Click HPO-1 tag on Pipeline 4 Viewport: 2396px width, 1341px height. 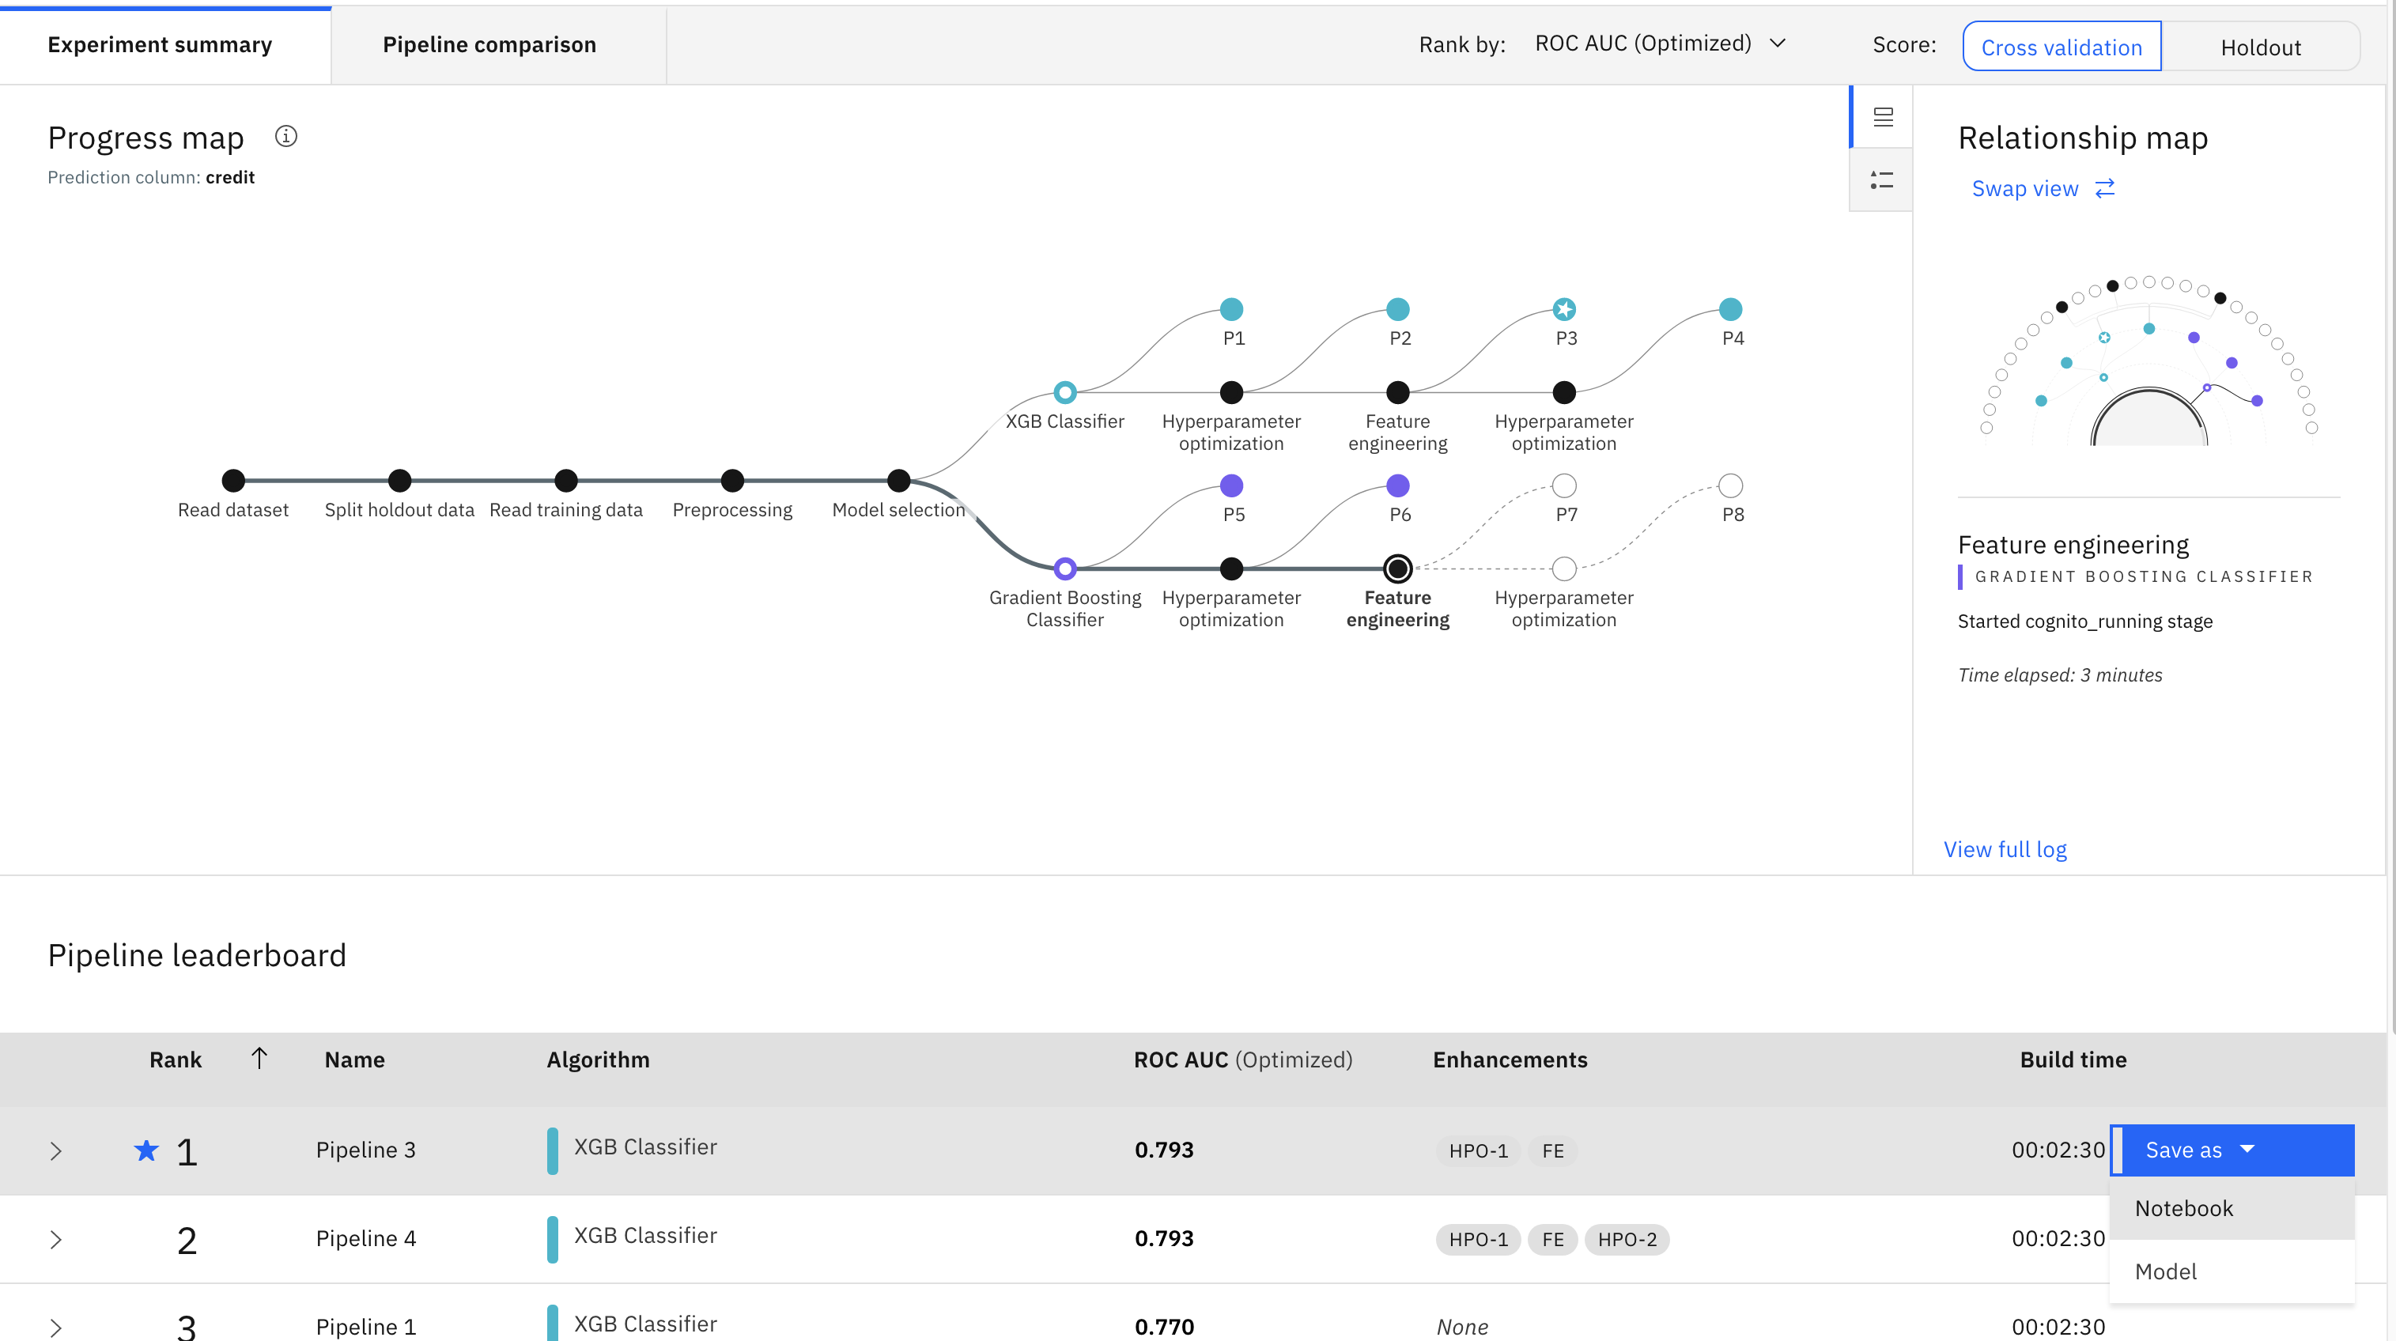(1478, 1239)
